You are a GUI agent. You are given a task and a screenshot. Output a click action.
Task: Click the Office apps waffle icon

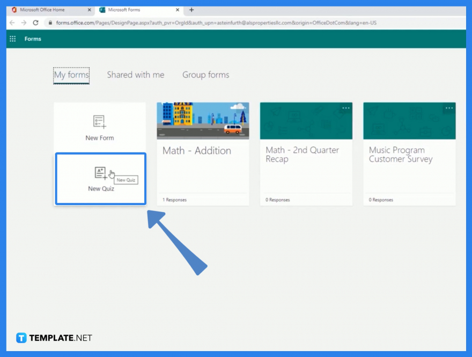tap(12, 39)
